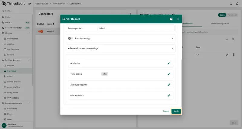The width and height of the screenshot is (242, 129).
Task: Edit the TCP server row pencil
Action: (227, 55)
